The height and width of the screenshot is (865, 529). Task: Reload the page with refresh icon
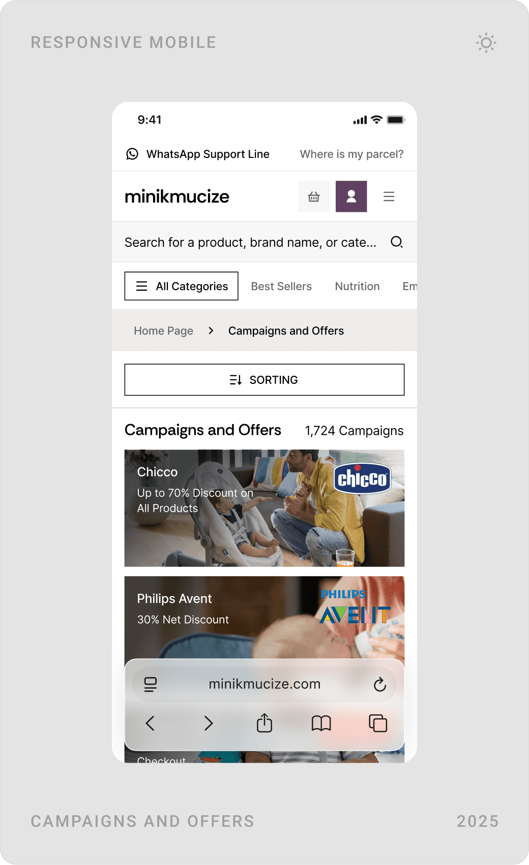[x=380, y=684]
